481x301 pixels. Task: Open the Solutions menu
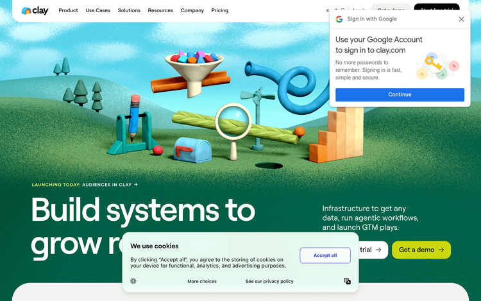[129, 10]
